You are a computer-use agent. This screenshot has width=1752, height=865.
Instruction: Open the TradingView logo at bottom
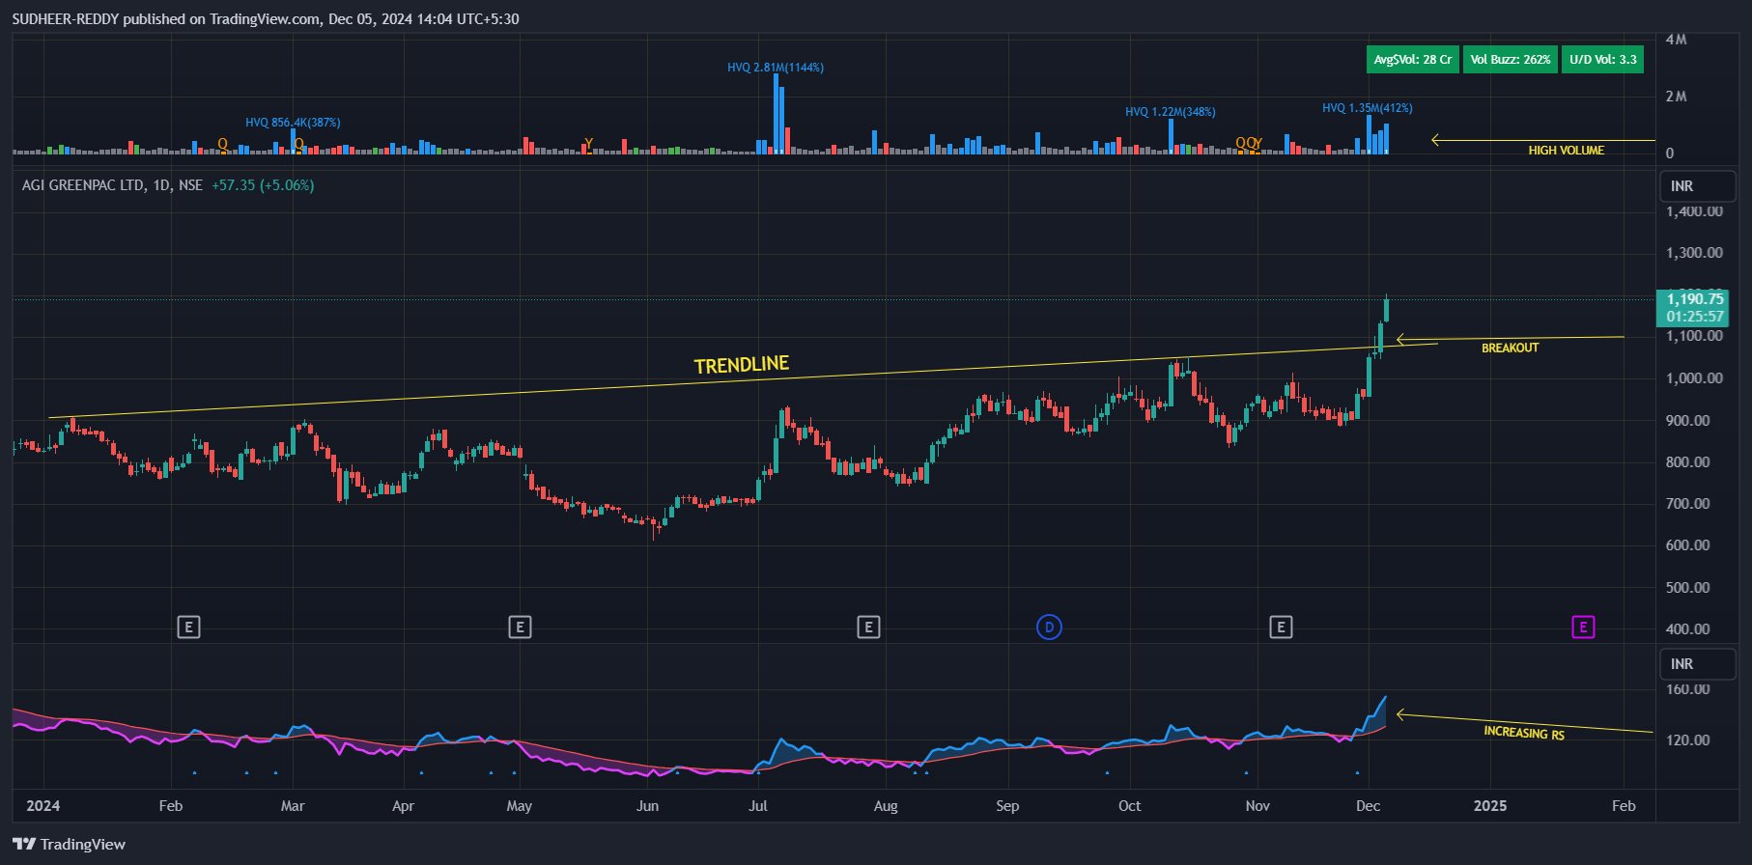pyautogui.click(x=69, y=844)
